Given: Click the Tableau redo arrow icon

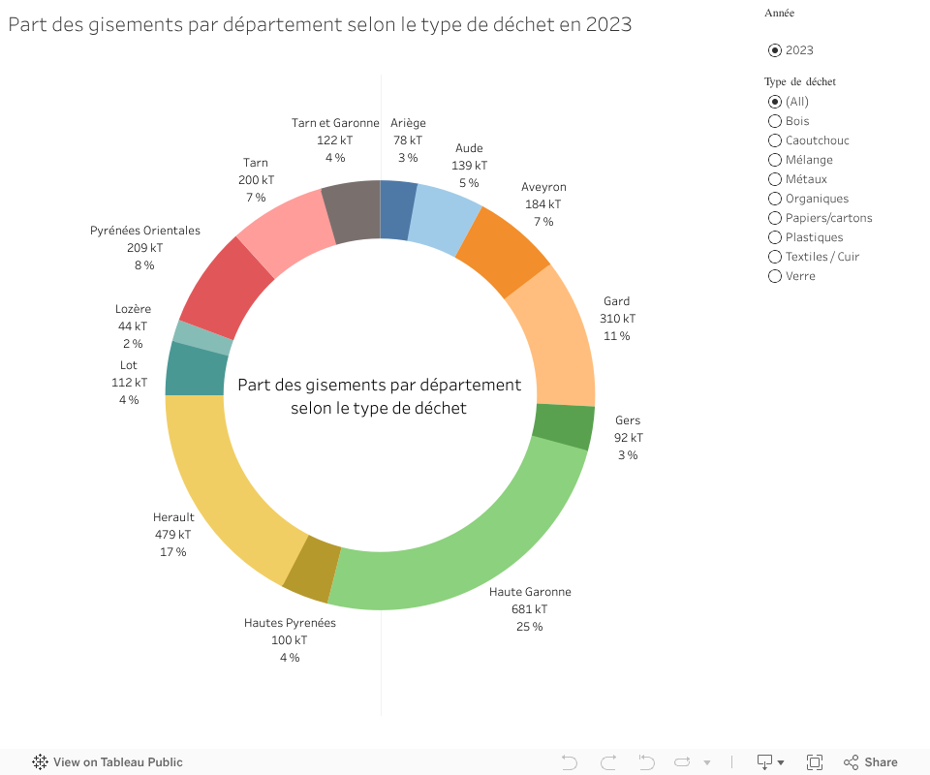Looking at the screenshot, I should click(x=608, y=762).
